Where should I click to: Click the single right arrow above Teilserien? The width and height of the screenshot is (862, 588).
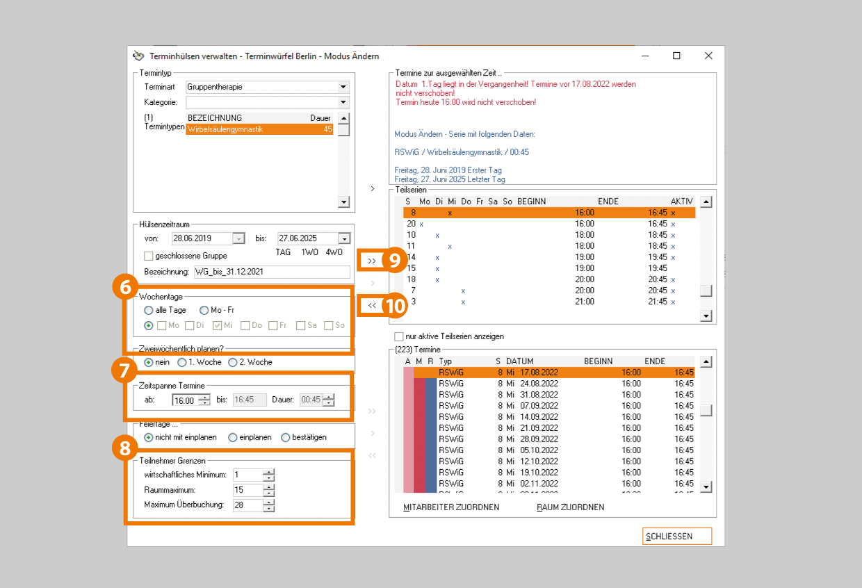click(372, 188)
